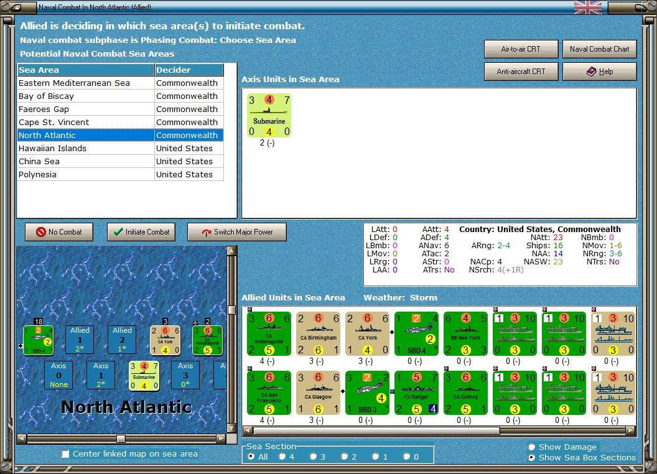Viewport: 657px width, 474px height.
Task: Select the Hawaiian Islands sea area
Action: click(x=120, y=149)
